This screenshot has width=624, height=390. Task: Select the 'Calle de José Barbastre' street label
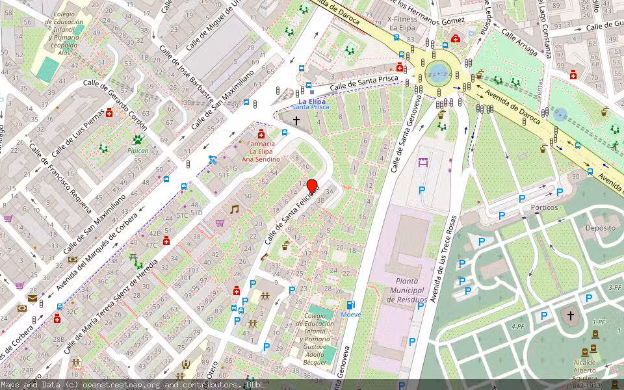point(186,73)
